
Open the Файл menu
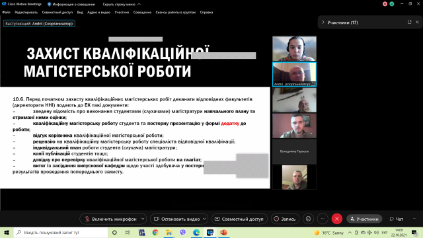[6, 12]
